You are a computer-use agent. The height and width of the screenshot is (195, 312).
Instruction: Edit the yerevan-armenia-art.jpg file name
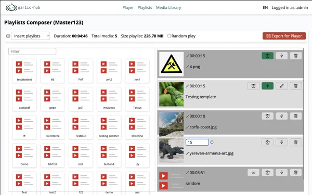(x=210, y=153)
